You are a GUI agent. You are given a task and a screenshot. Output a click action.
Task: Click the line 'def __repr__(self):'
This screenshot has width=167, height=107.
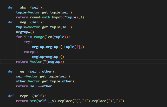(x=27, y=96)
